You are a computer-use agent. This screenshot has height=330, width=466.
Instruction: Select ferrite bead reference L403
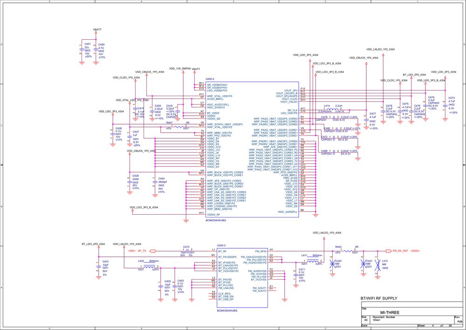coord(141,261)
